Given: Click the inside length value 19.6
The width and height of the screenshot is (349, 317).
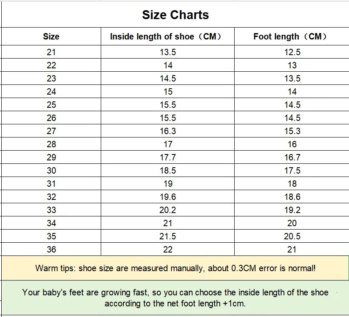Looking at the screenshot, I should tap(167, 197).
